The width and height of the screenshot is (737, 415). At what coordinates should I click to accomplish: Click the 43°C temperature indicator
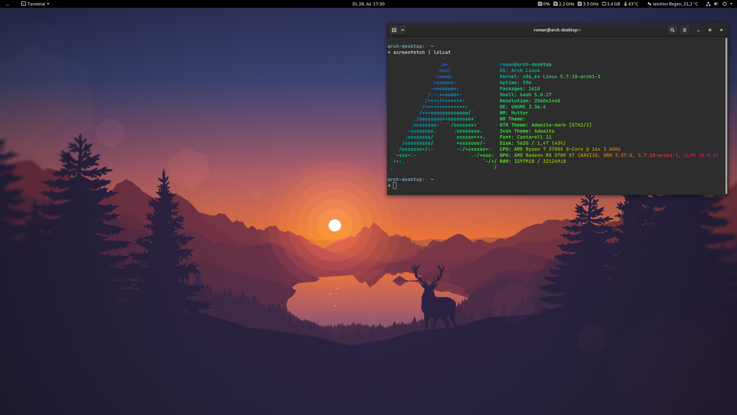[631, 4]
